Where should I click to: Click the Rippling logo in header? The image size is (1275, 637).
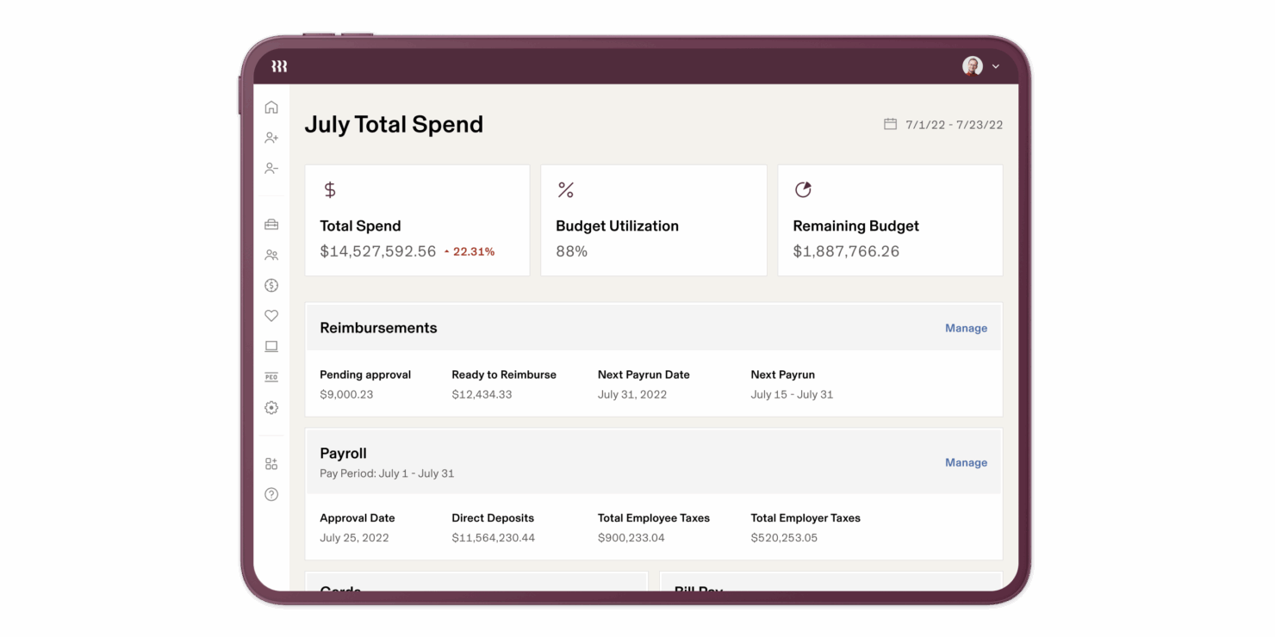click(279, 66)
